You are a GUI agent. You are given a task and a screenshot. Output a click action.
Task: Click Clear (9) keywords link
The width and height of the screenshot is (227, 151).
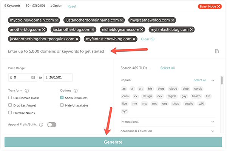[148, 39]
